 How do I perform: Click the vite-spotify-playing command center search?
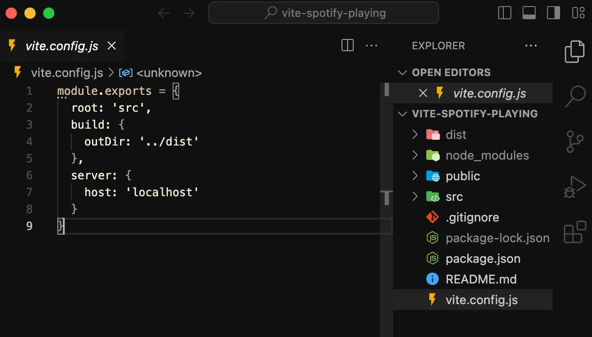tap(324, 13)
